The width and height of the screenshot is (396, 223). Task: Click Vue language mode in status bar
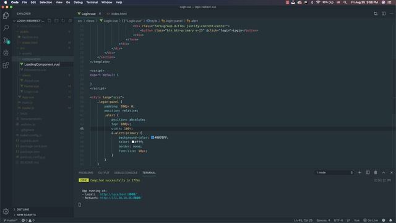click(x=356, y=221)
